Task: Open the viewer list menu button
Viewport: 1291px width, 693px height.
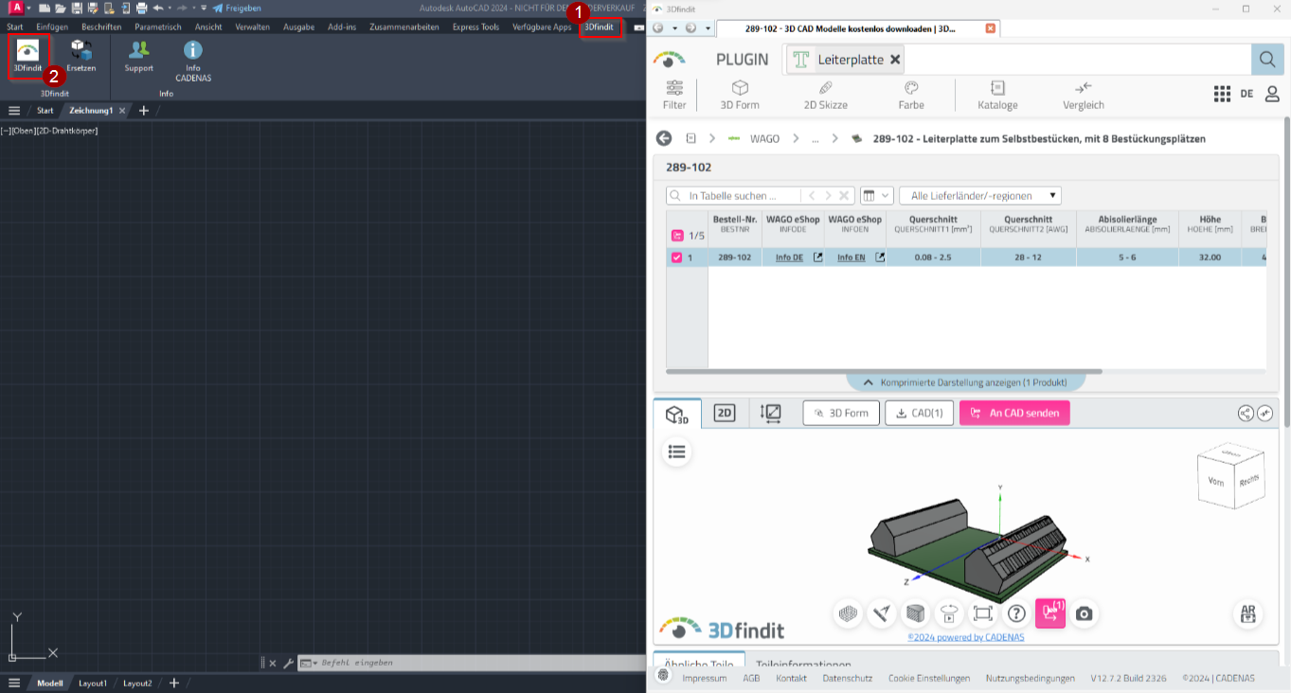Action: (676, 452)
